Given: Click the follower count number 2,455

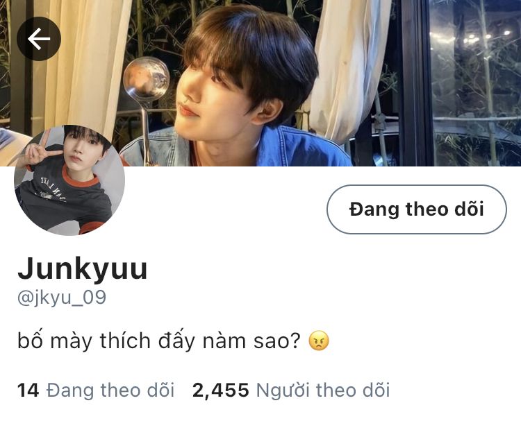Looking at the screenshot, I should click(221, 390).
